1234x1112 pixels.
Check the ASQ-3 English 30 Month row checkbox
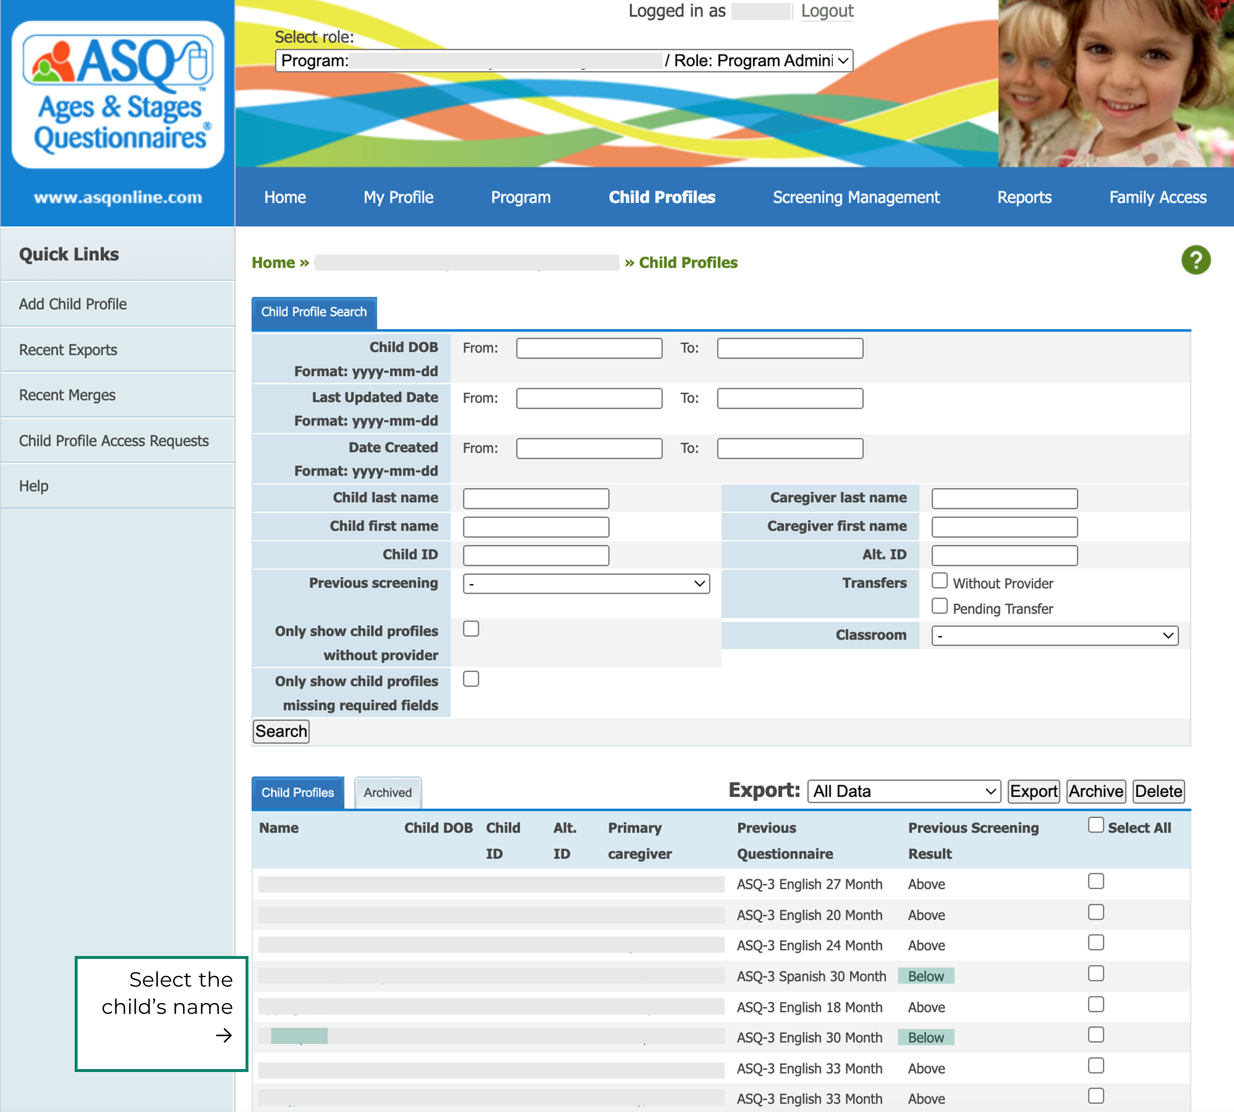coord(1095,1034)
